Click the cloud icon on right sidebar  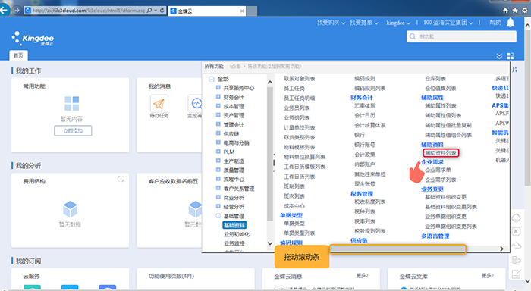(516, 246)
